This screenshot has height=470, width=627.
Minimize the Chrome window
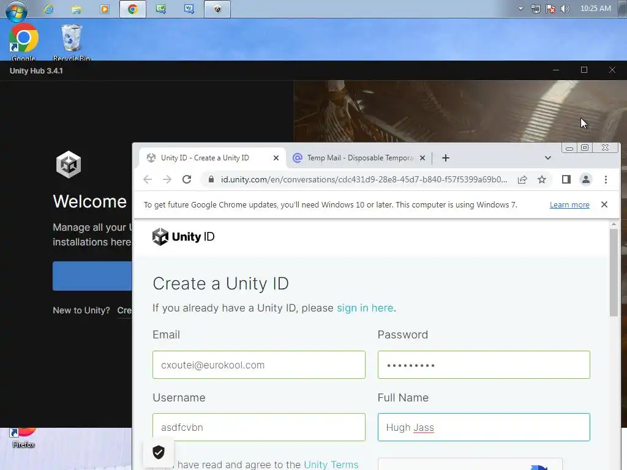coord(569,148)
